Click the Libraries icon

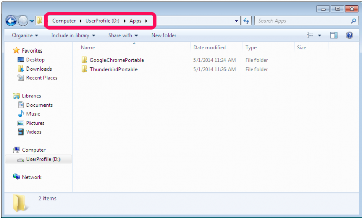tap(17, 96)
